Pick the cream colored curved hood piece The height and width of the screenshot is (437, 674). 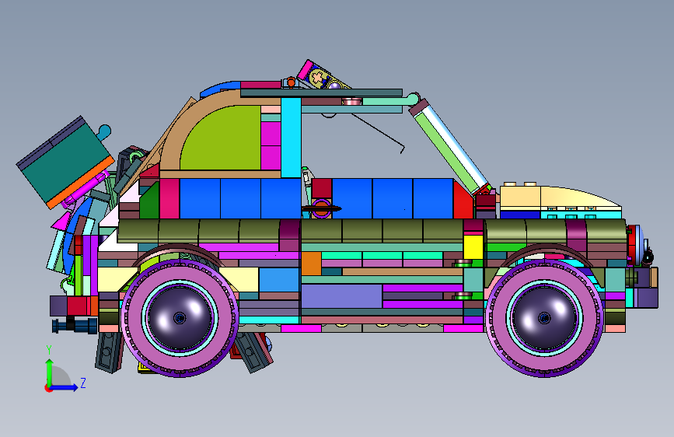click(580, 197)
